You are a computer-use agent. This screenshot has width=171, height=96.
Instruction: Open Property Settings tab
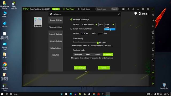tap(56, 34)
